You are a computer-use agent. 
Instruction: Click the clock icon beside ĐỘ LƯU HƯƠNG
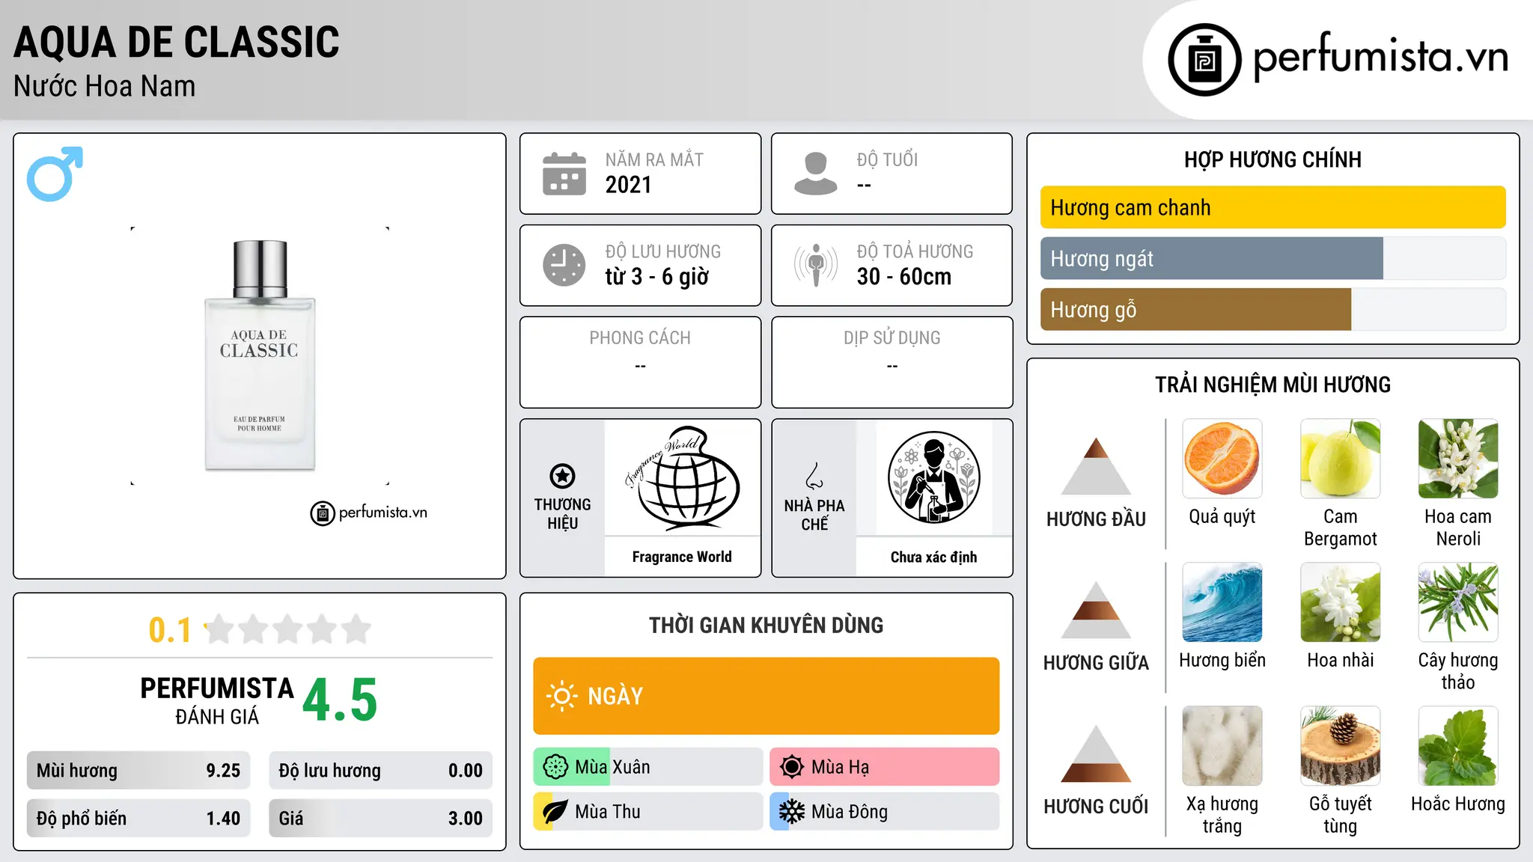click(x=564, y=265)
